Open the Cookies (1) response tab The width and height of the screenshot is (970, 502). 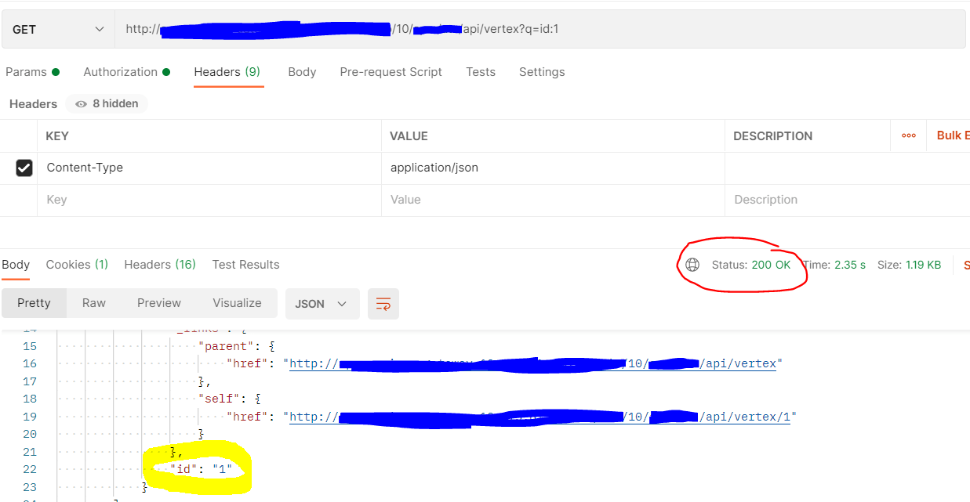(x=76, y=264)
